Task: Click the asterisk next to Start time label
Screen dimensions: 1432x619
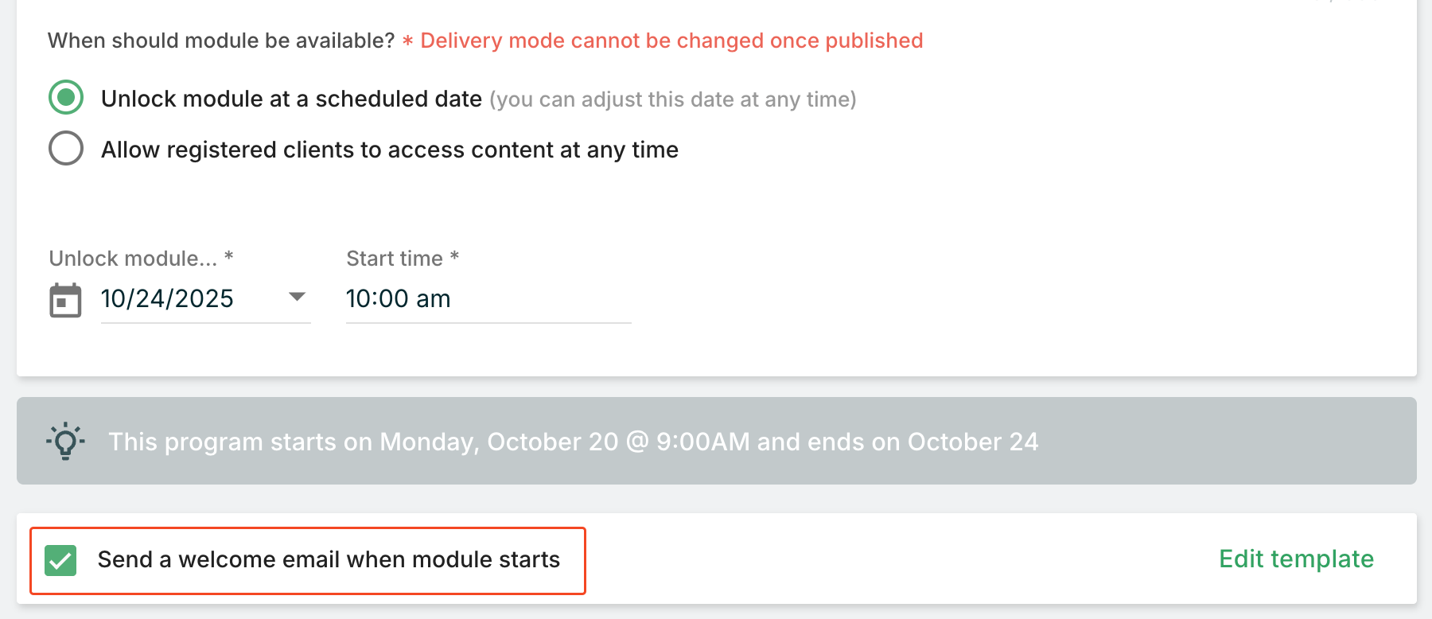Action: [x=454, y=256]
